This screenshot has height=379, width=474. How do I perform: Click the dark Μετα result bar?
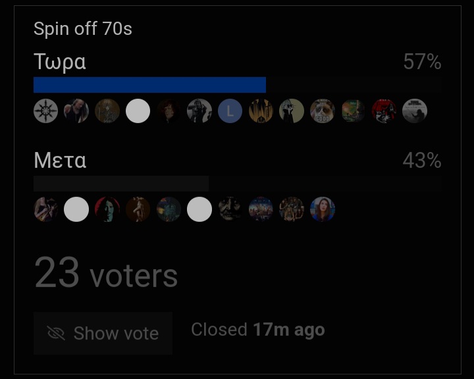click(x=121, y=184)
